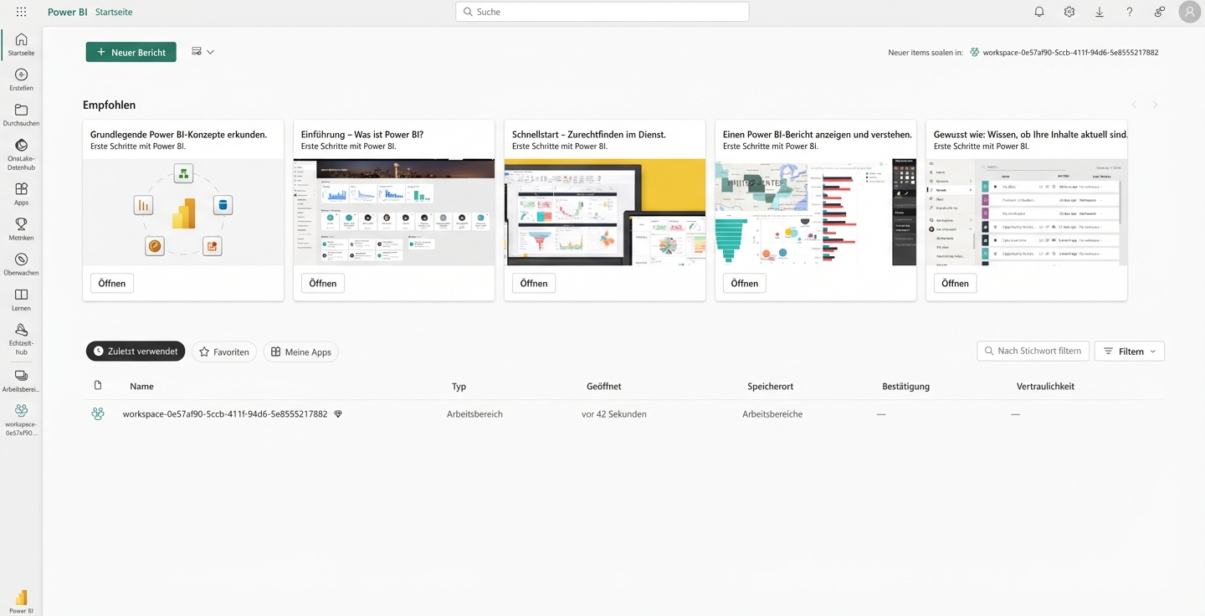This screenshot has width=1205, height=616.
Task: Open the dropdown next to Neuer Bericht
Action: [x=210, y=51]
